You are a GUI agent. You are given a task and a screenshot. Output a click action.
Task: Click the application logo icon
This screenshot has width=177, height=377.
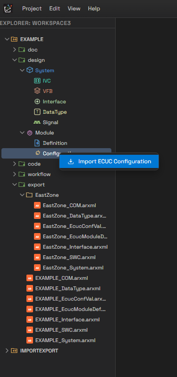click(x=8, y=8)
